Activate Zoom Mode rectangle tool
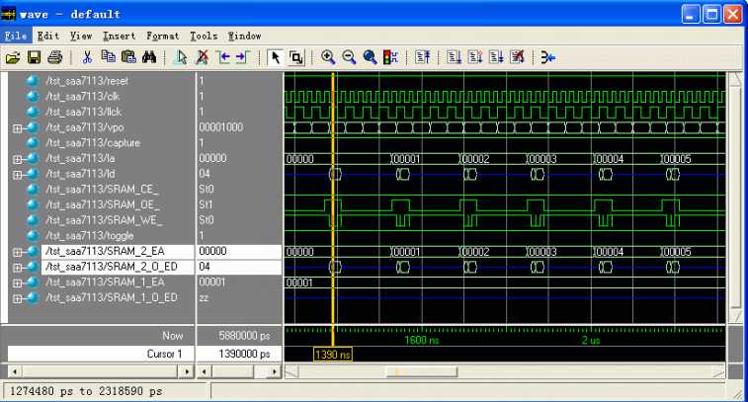 click(x=296, y=57)
